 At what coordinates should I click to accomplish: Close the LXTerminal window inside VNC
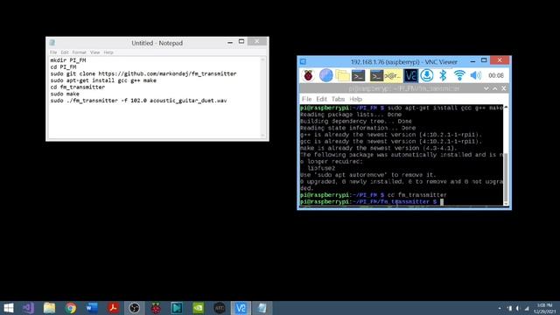[x=504, y=88]
